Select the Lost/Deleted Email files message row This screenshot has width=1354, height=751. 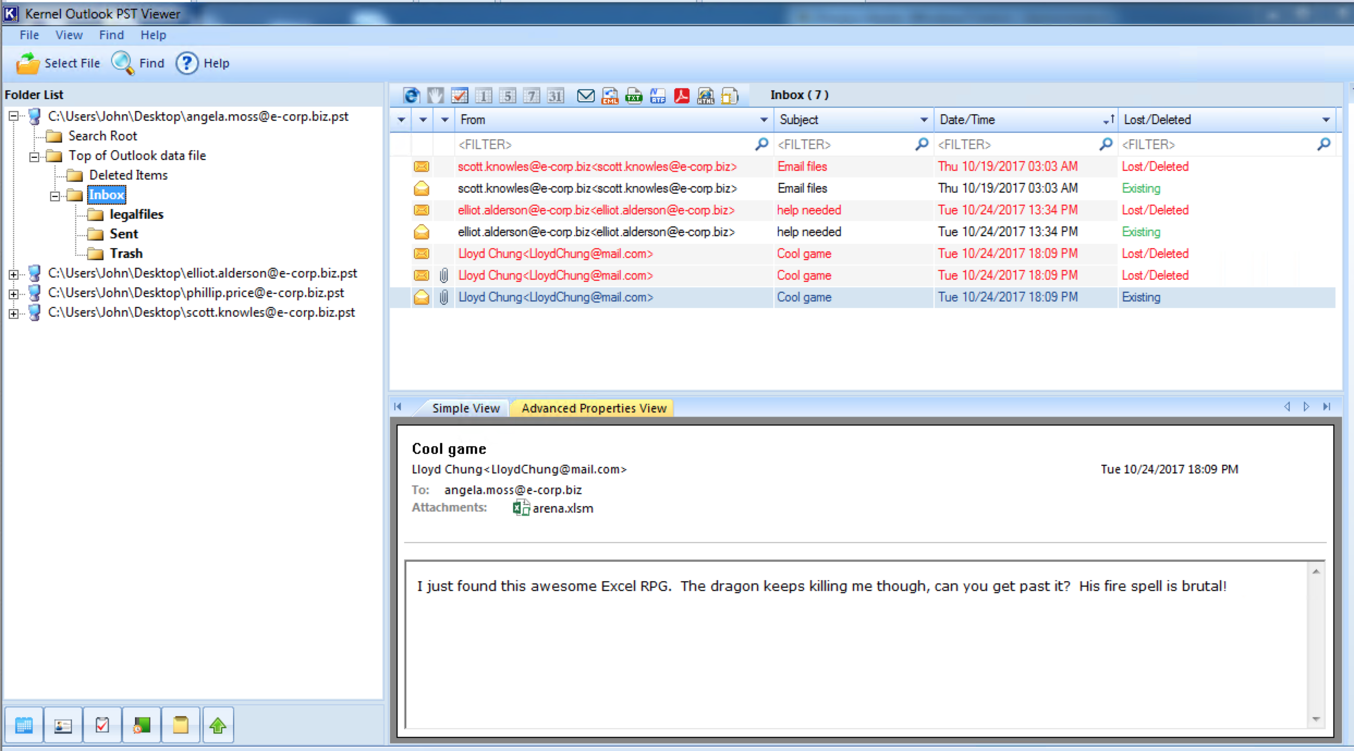[x=863, y=167]
